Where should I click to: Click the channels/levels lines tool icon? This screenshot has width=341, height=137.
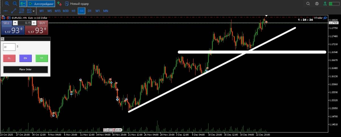21,11
